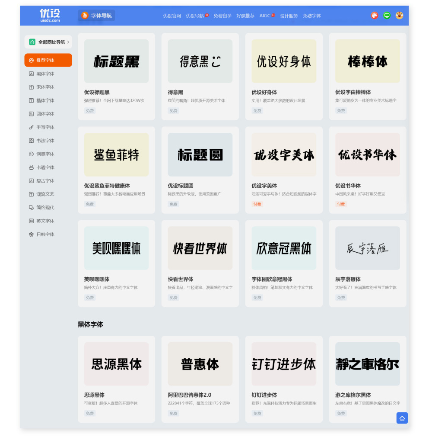Viewport: 432px width, 437px height.
Task: Click the 简约现代 sidebar icon
Action: point(31,207)
